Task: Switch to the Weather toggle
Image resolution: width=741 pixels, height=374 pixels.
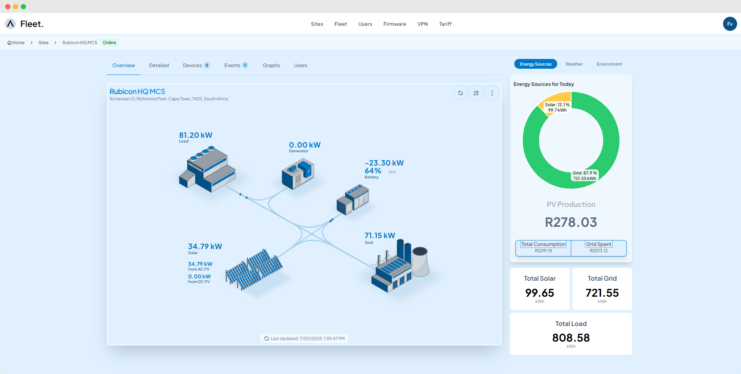Action: coord(574,64)
